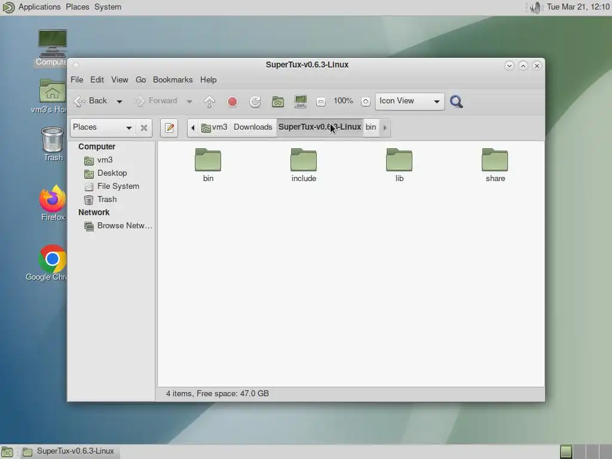612x459 pixels.
Task: Open search with the magnifier icon
Action: pyautogui.click(x=456, y=102)
